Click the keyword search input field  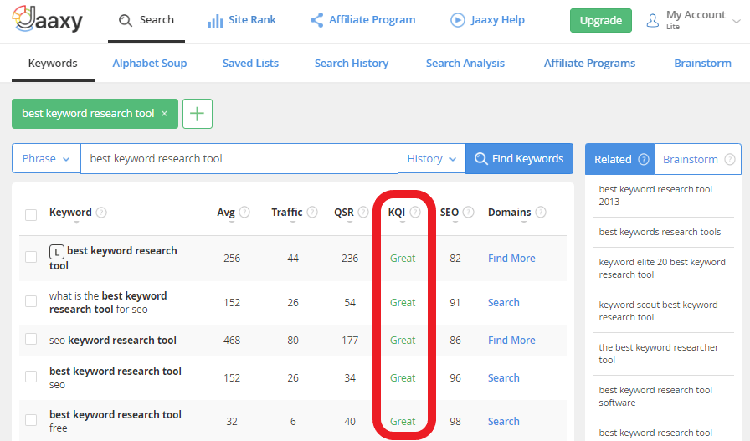point(239,158)
